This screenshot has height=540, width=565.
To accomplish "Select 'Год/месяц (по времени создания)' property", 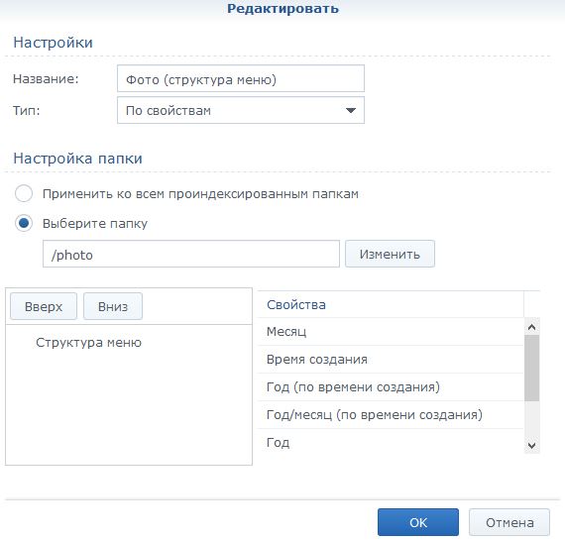I will (391, 414).
